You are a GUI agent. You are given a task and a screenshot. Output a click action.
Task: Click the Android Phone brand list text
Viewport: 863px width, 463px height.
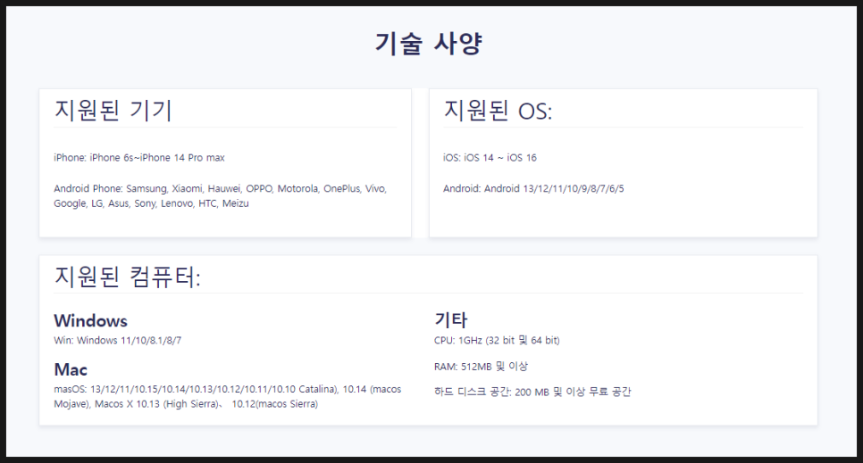click(x=220, y=195)
